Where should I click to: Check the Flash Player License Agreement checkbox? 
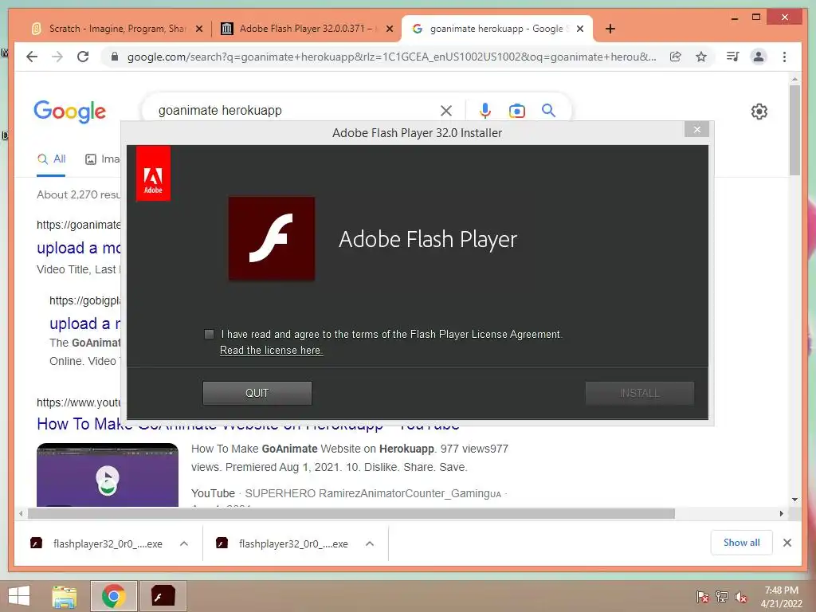pyautogui.click(x=210, y=334)
